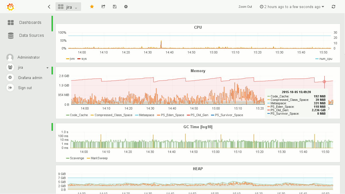Viewport: 345px width, 194px height.
Task: Click the share dashboard icon
Action: coord(103,7)
